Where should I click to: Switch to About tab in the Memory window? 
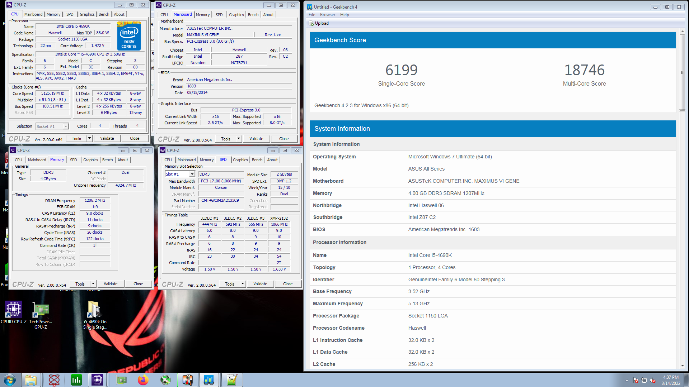[x=123, y=160]
